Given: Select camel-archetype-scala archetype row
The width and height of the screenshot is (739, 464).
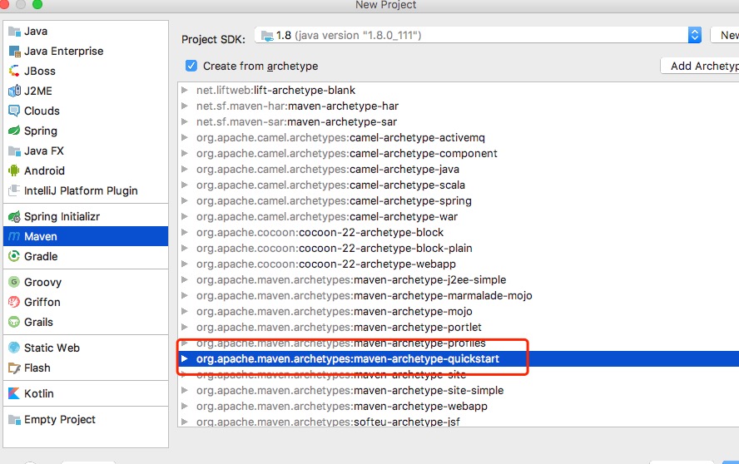Looking at the screenshot, I should tap(459, 185).
